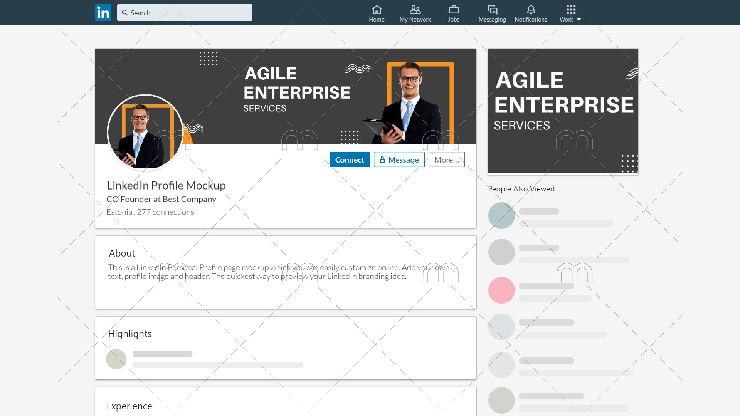Click the Work apps grid icon
Image resolution: width=740 pixels, height=416 pixels.
[x=571, y=10]
